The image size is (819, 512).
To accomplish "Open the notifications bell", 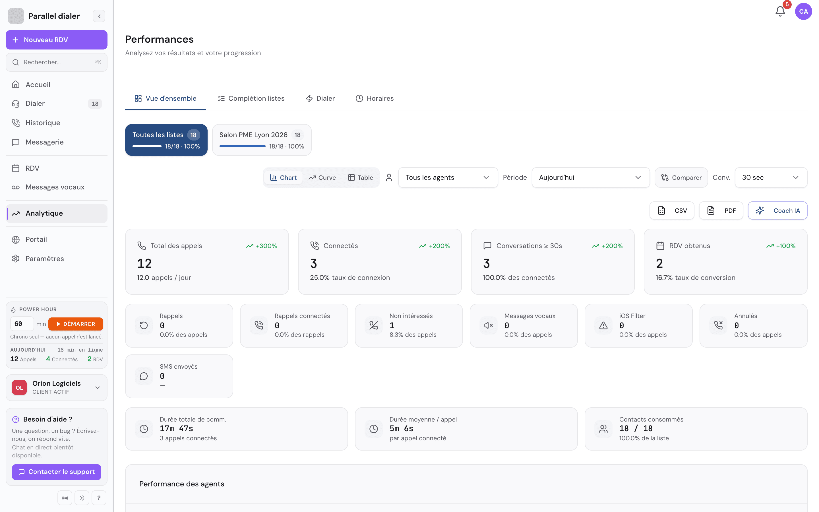I will [780, 11].
